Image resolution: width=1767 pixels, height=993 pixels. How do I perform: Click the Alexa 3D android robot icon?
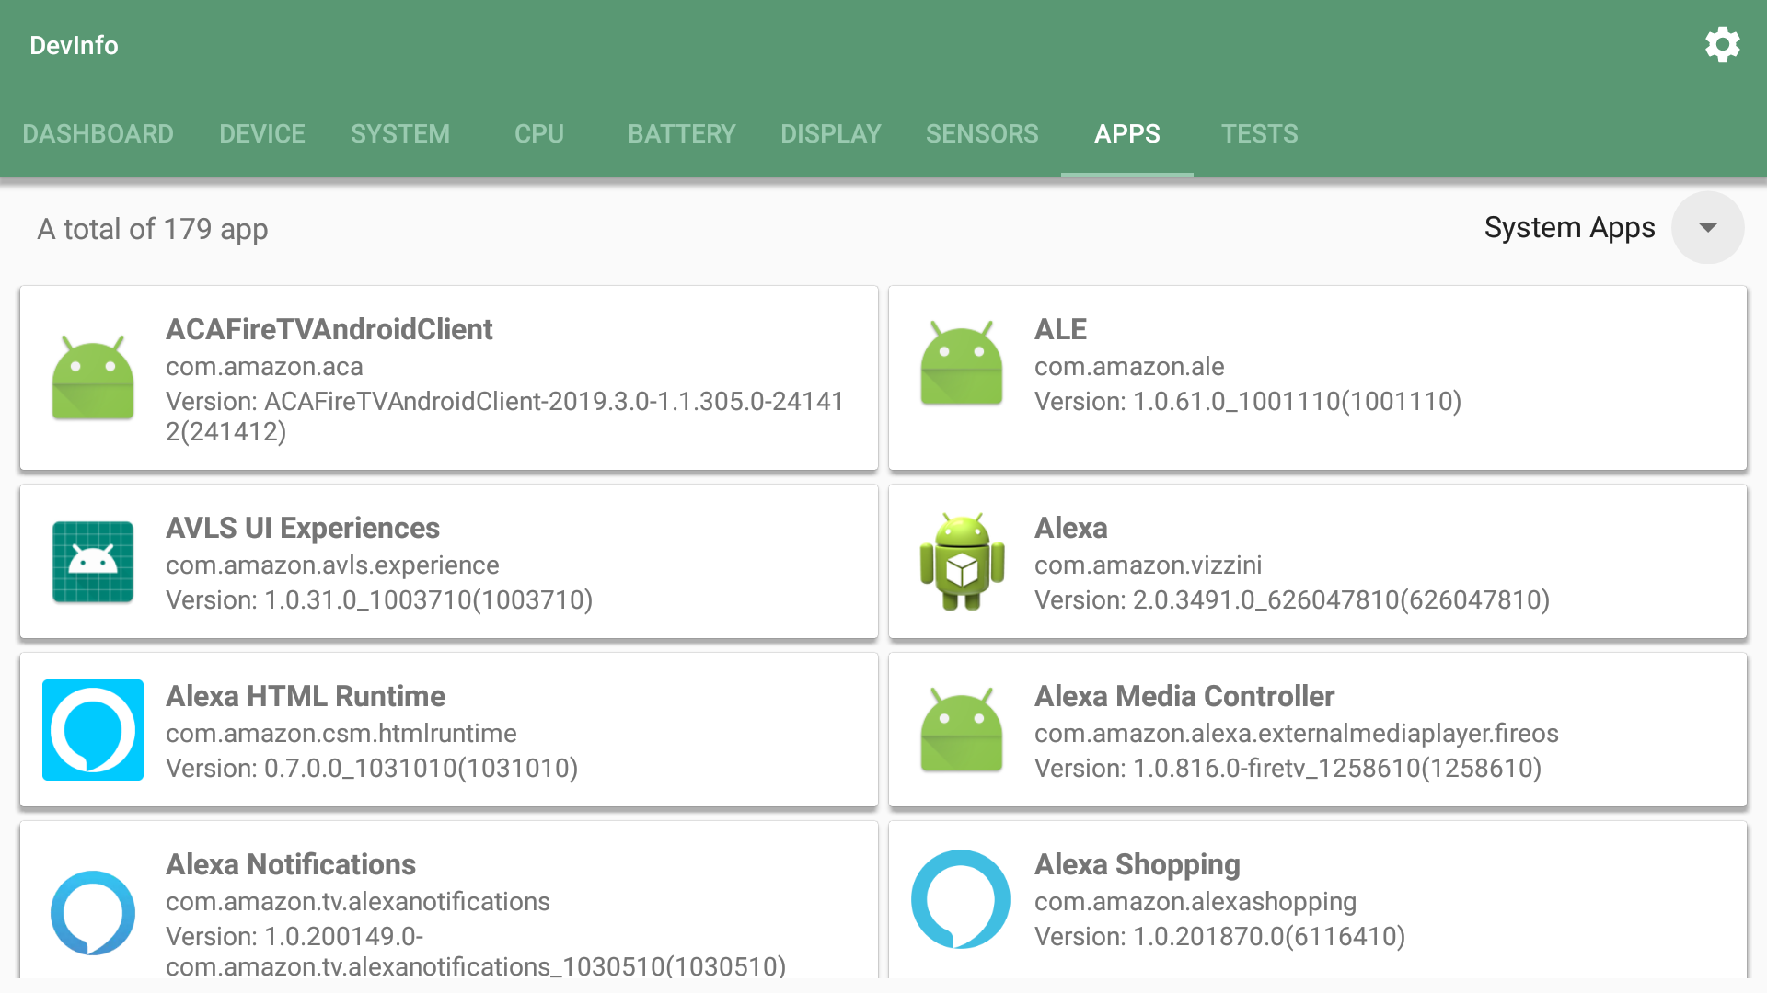point(961,561)
